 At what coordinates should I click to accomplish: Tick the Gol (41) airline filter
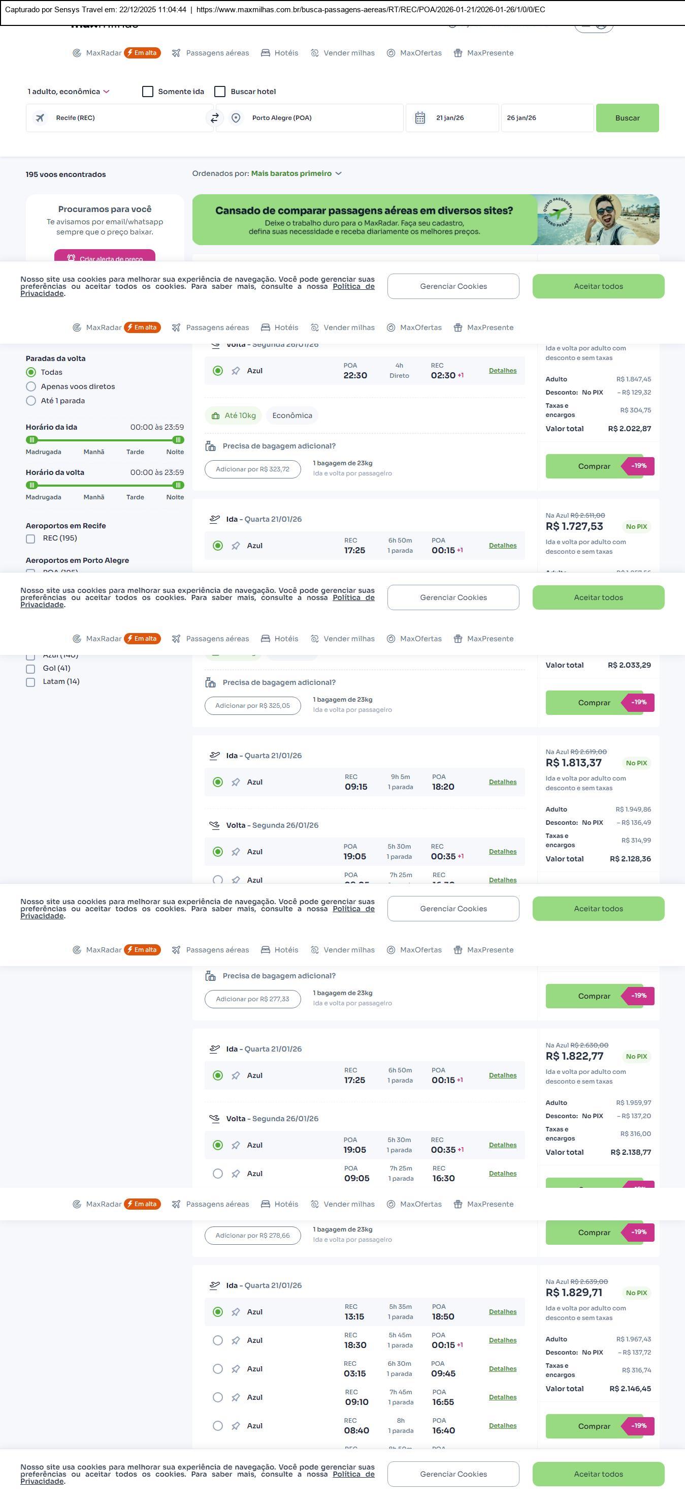[x=31, y=669]
